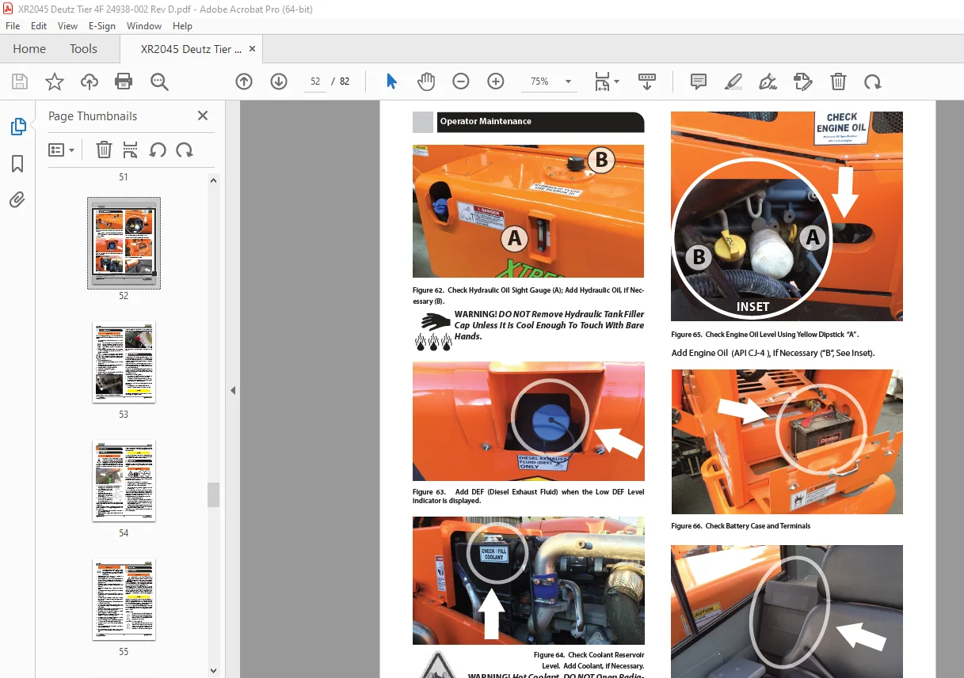Select the Hand pan tool
This screenshot has width=964, height=678.
[426, 81]
